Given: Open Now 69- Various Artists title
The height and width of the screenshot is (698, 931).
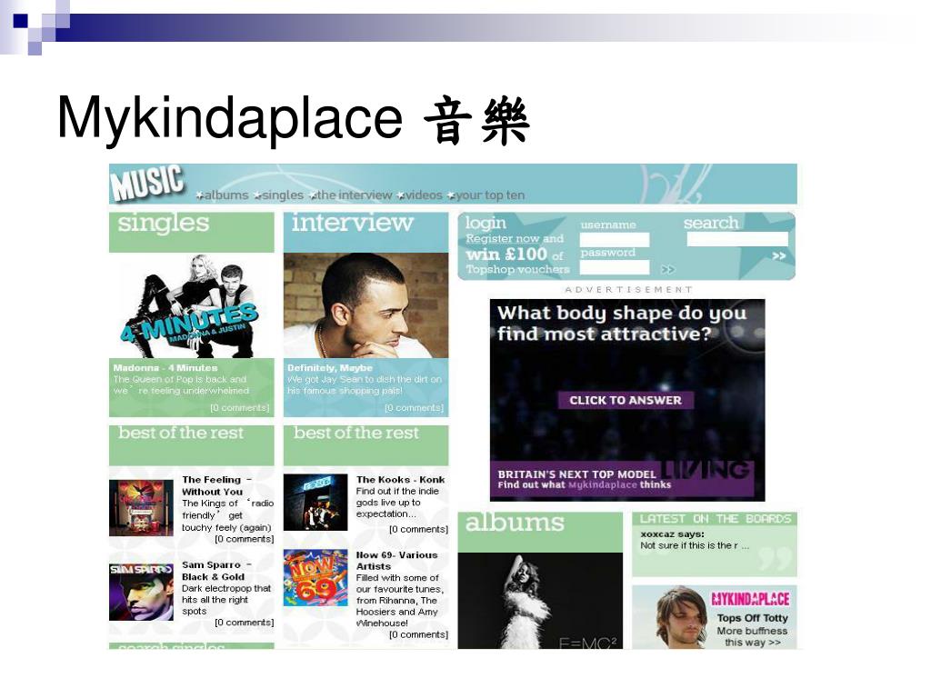Looking at the screenshot, I should point(396,561).
